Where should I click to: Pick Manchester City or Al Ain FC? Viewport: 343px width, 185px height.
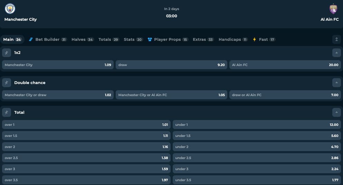171,95
